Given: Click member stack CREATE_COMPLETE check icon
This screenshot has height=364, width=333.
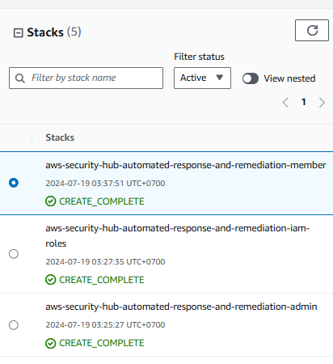Looking at the screenshot, I should tap(51, 201).
